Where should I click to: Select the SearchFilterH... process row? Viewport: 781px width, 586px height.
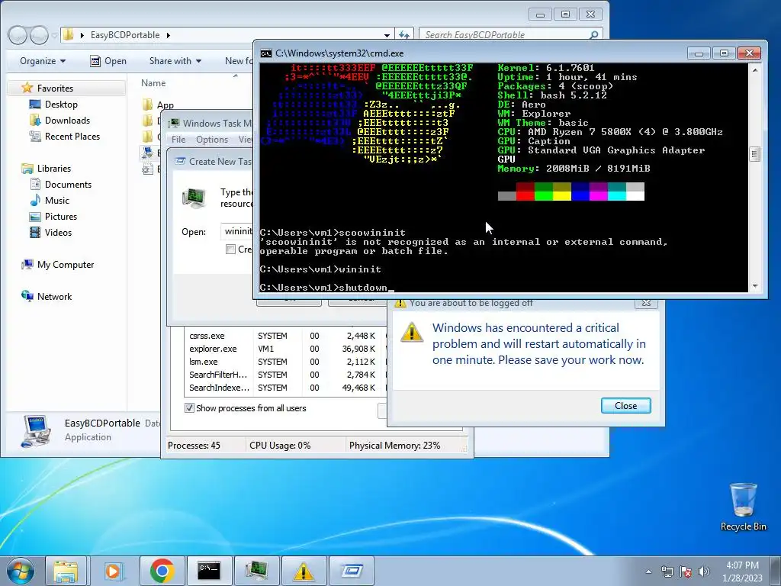tap(285, 375)
